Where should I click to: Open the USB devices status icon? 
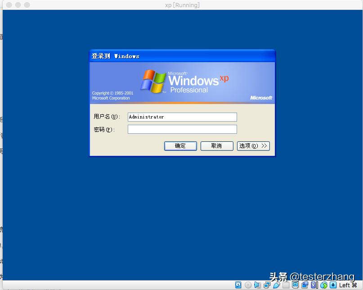tap(278, 285)
